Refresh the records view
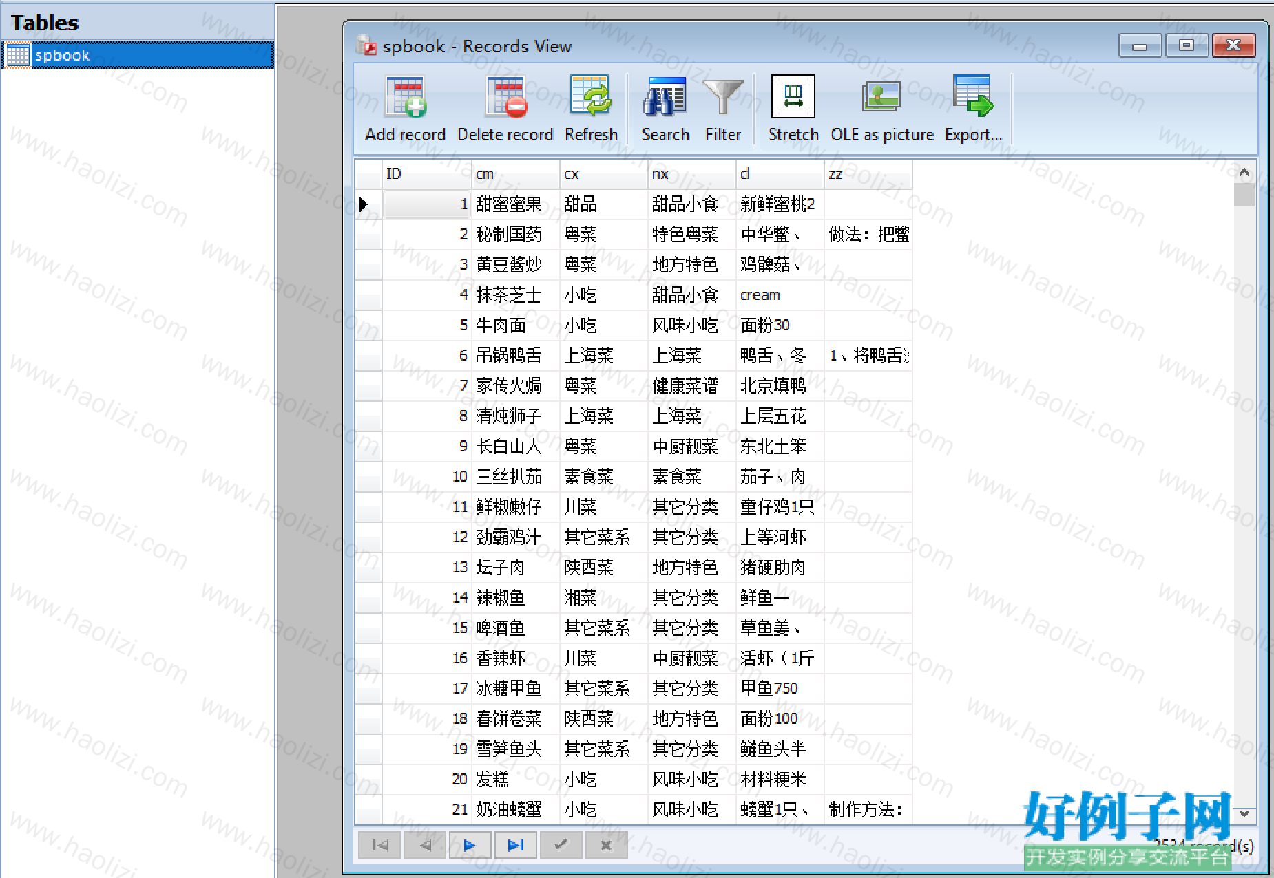Viewport: 1274px width, 878px height. pos(591,109)
